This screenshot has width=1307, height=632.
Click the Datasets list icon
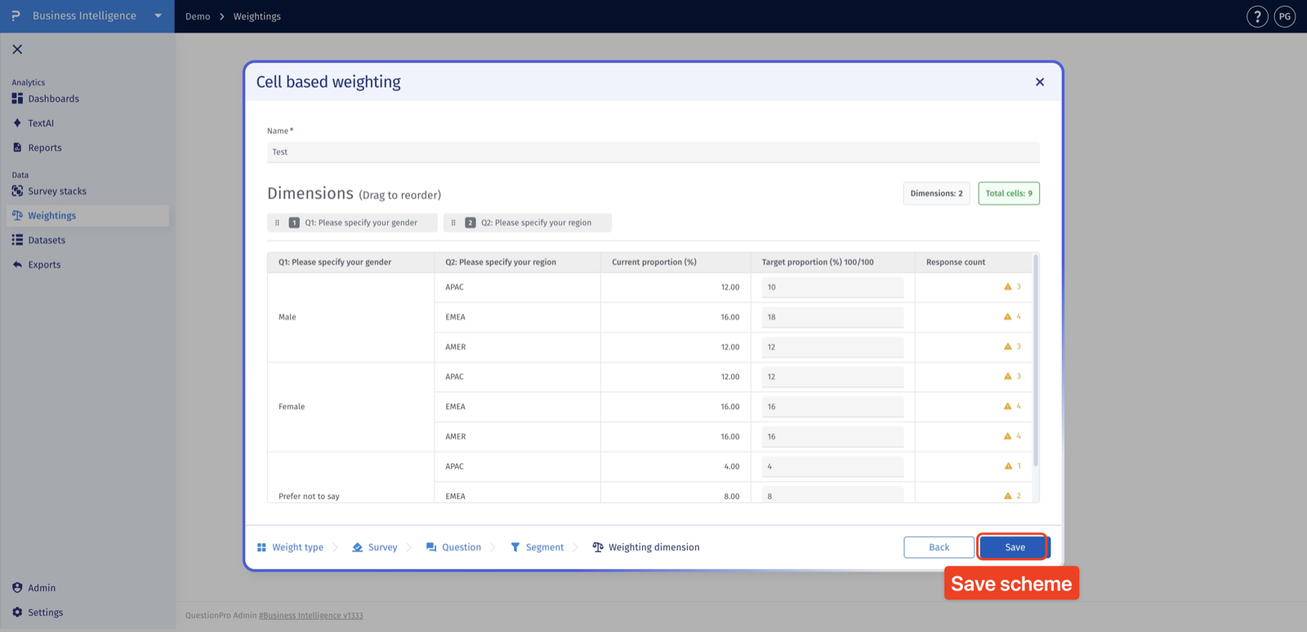(x=17, y=240)
